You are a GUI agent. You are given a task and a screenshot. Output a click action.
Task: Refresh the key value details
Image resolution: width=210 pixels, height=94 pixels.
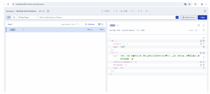(196, 30)
